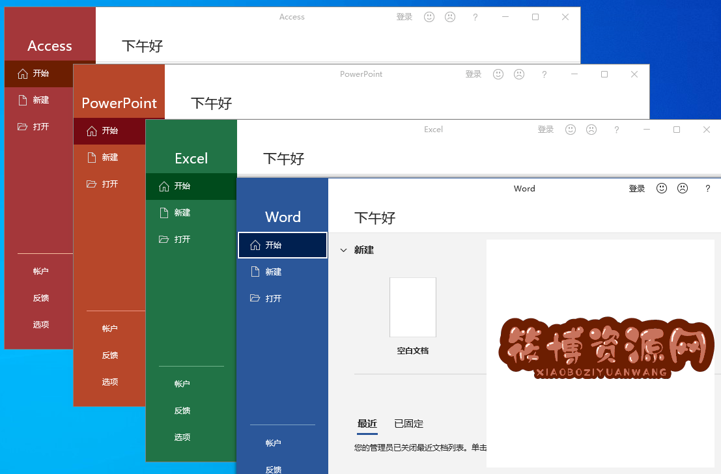
Task: Click the frown face icon in Excel title bar
Action: click(x=591, y=130)
